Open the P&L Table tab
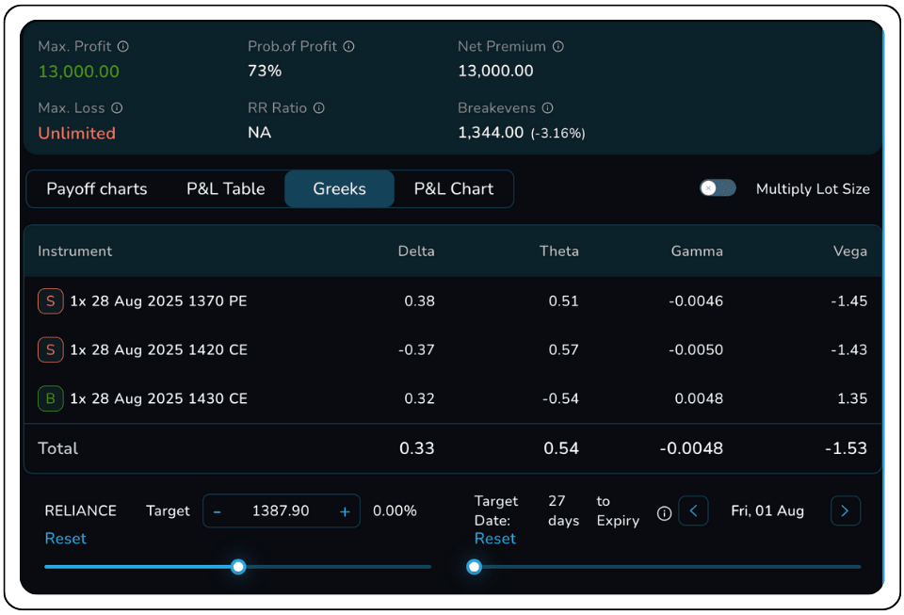Image resolution: width=904 pixels, height=615 pixels. (226, 189)
